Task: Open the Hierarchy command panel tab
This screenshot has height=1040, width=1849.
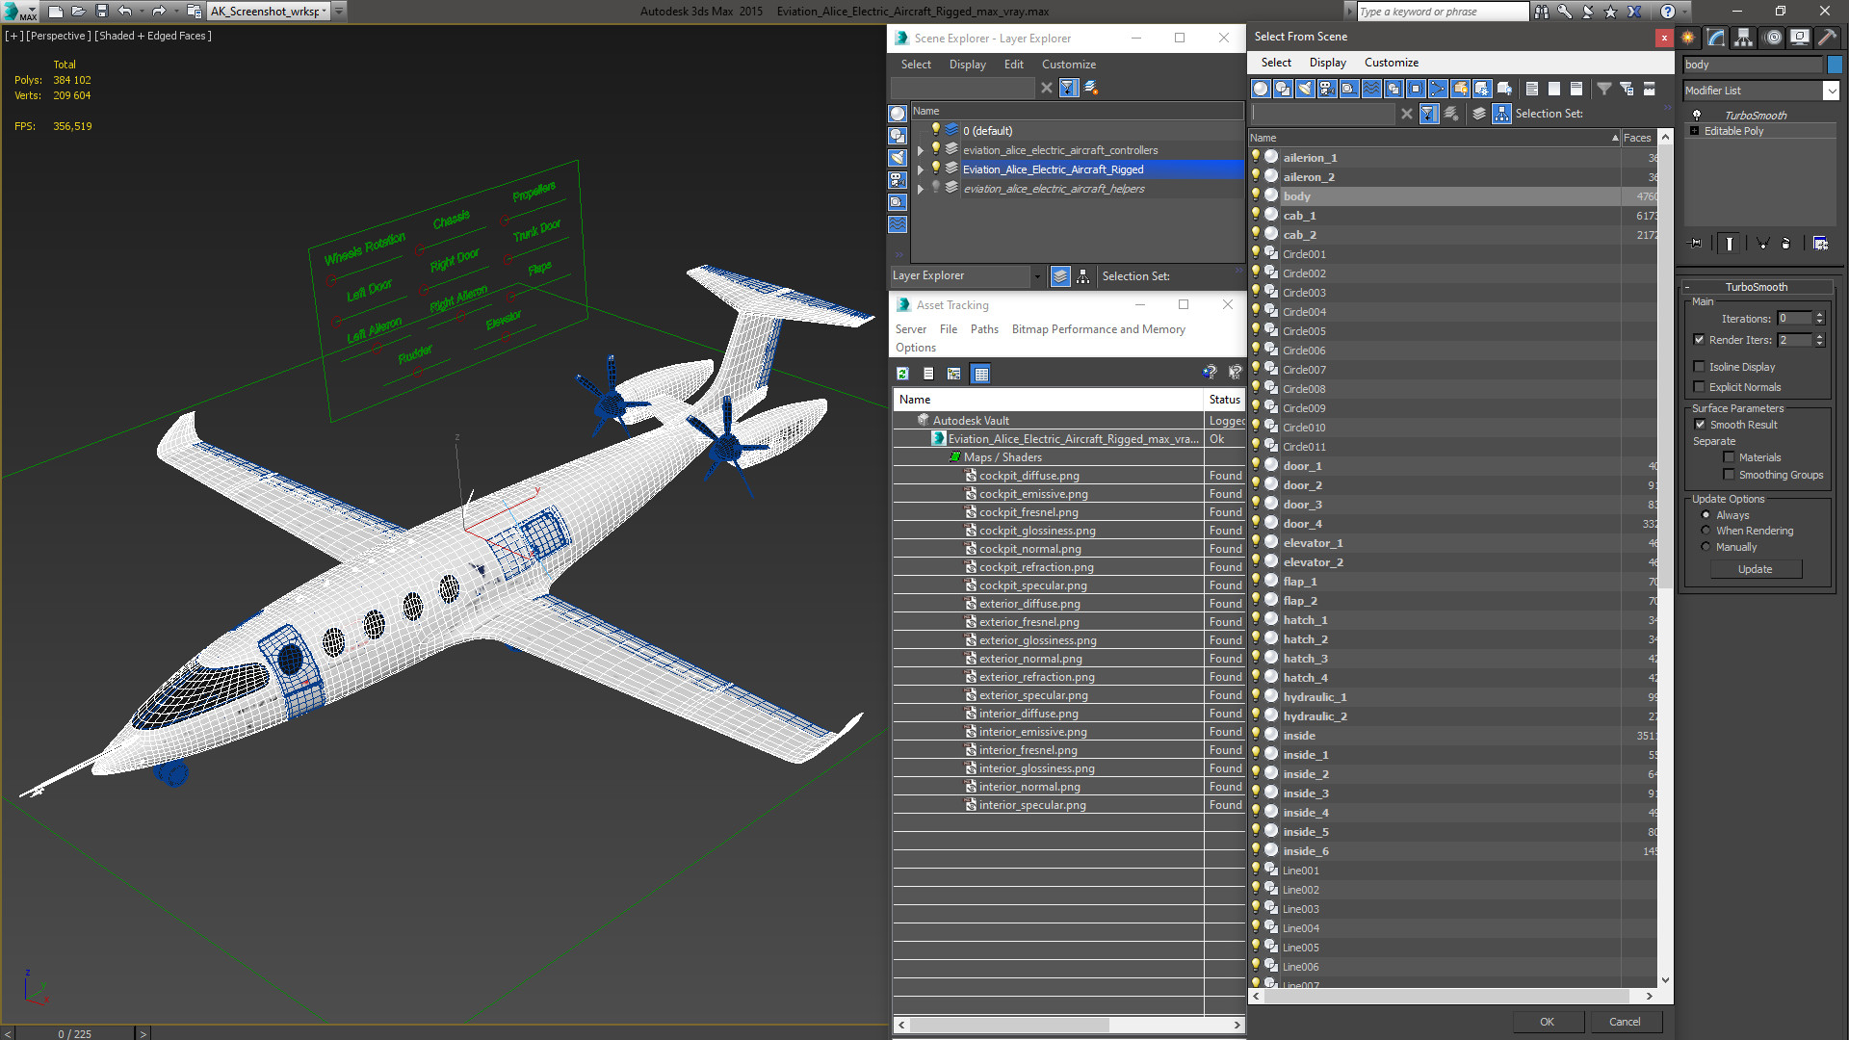Action: point(1744,38)
